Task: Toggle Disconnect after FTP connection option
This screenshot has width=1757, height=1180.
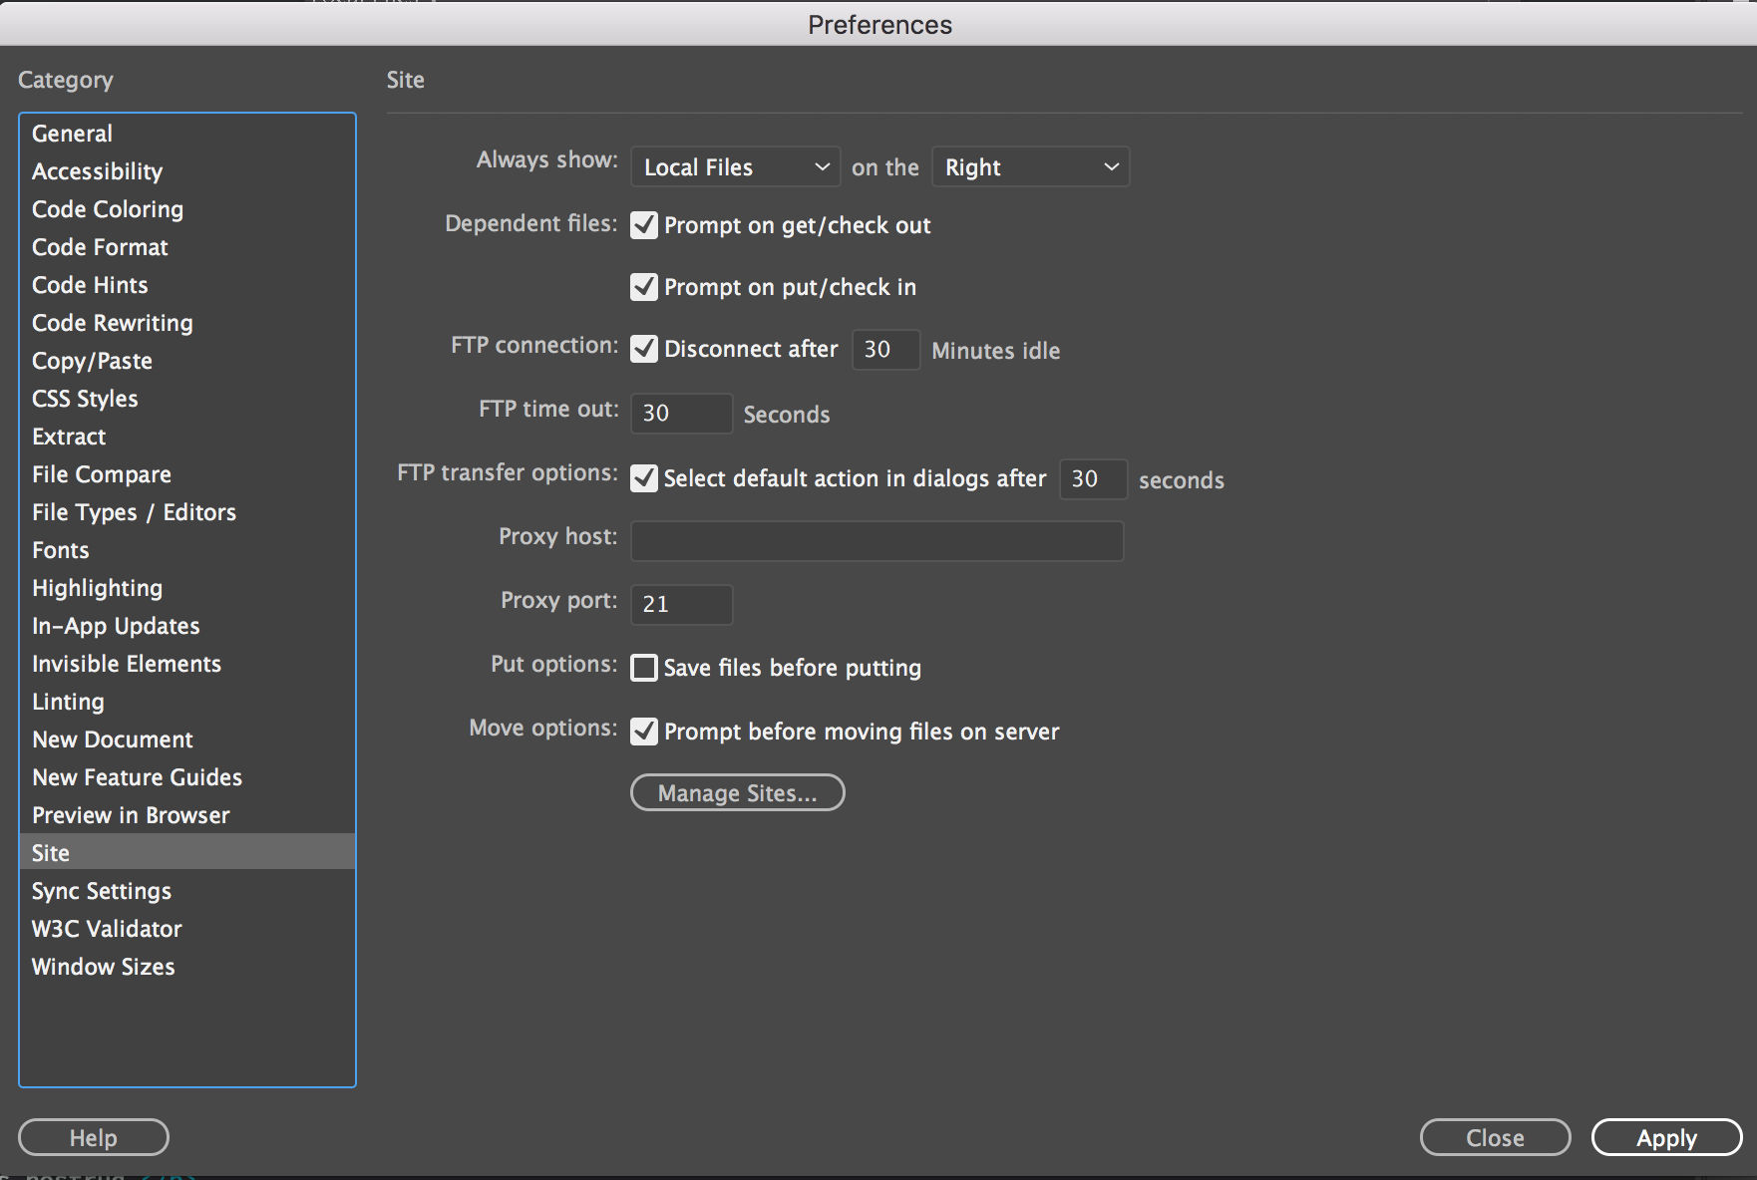Action: pyautogui.click(x=644, y=349)
